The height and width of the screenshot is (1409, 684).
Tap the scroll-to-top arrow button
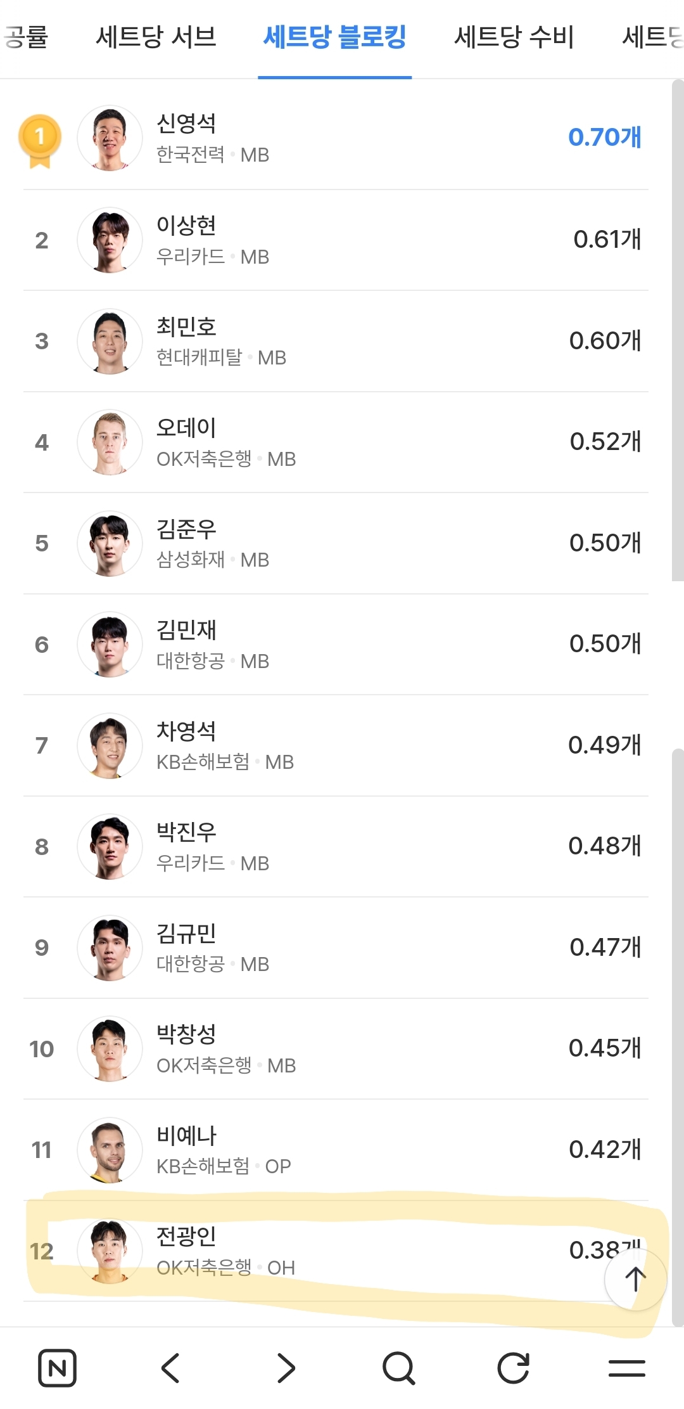tap(635, 1279)
